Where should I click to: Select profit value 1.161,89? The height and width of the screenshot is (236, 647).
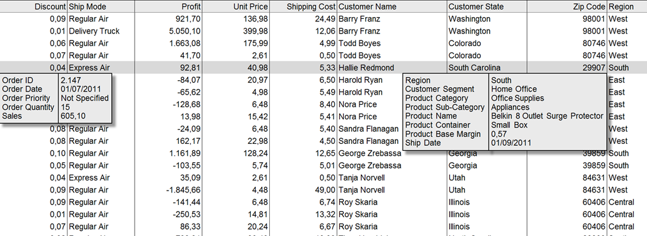185,153
